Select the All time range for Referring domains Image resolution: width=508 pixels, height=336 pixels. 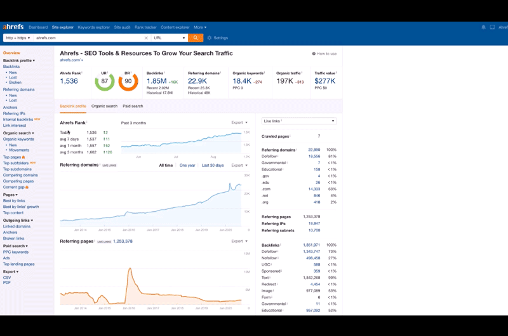166,165
